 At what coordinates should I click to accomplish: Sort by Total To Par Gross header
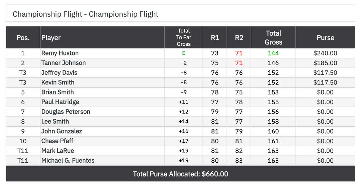click(184, 37)
